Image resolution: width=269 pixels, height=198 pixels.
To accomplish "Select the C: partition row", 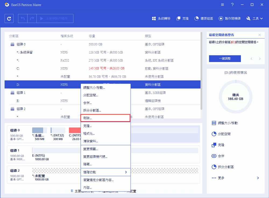I will pos(102,68).
